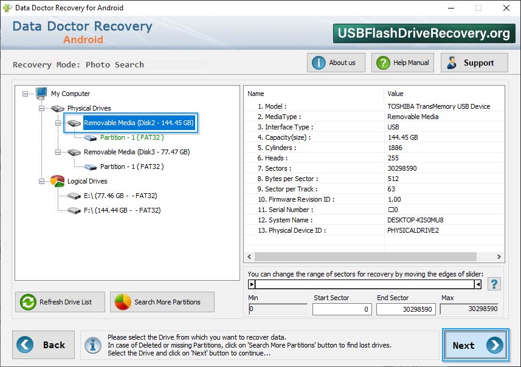The image size is (521, 367).
Task: Click the '7. Sectors :' row name
Action: point(274,168)
